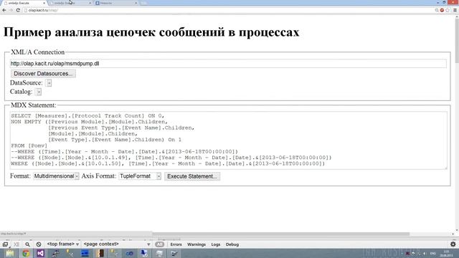Click the door-shaped icon in taskbar

[100, 253]
